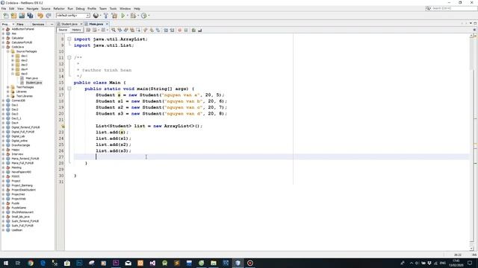
Task: Collapse the Source Packages node
Action: [x=8, y=51]
